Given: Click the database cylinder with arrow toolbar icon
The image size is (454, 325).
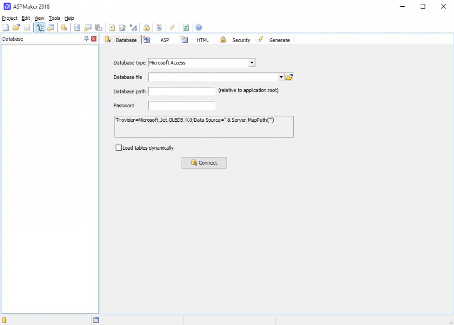Looking at the screenshot, I should [x=64, y=28].
